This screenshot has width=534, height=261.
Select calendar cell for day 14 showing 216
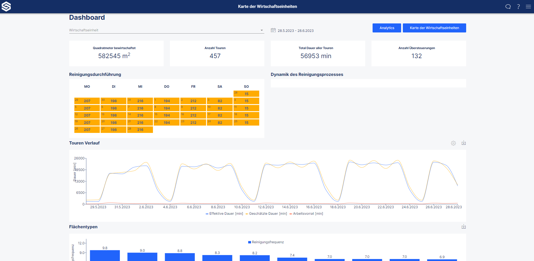click(x=140, y=115)
